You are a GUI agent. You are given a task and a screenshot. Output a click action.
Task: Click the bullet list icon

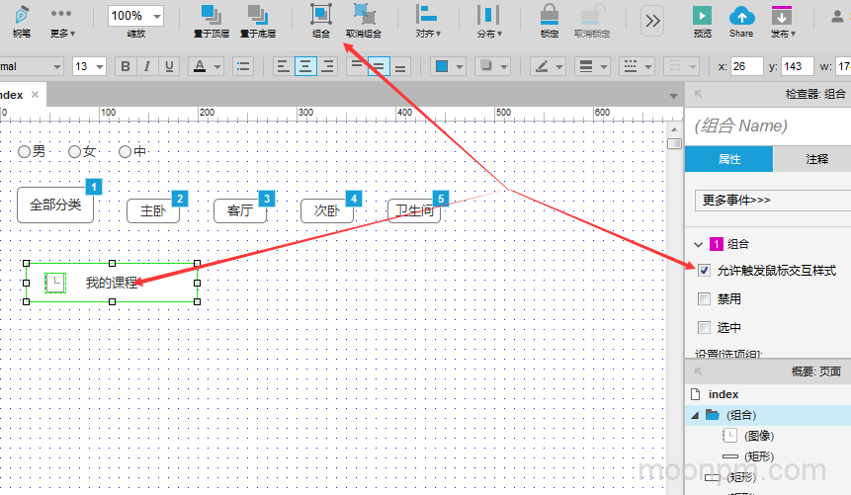(243, 66)
